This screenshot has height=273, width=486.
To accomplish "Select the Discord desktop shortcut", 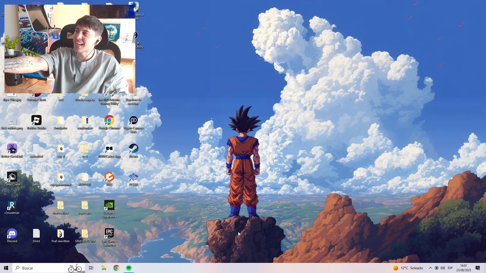I will (12, 235).
